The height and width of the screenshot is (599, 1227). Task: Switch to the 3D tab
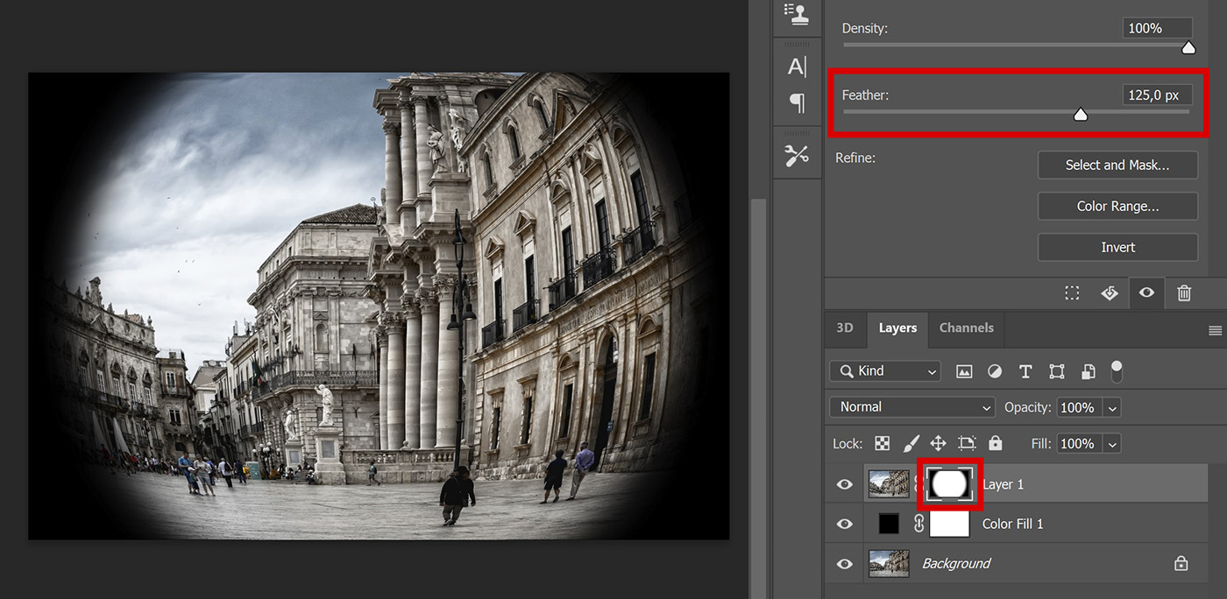pyautogui.click(x=844, y=328)
